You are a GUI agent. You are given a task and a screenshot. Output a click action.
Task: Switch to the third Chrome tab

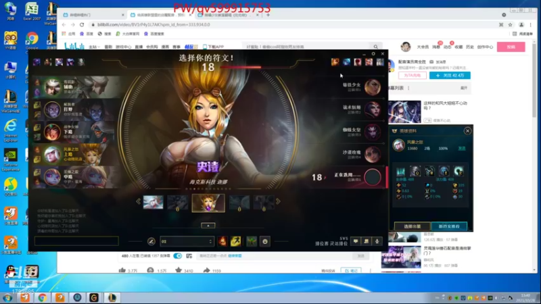[x=228, y=15]
